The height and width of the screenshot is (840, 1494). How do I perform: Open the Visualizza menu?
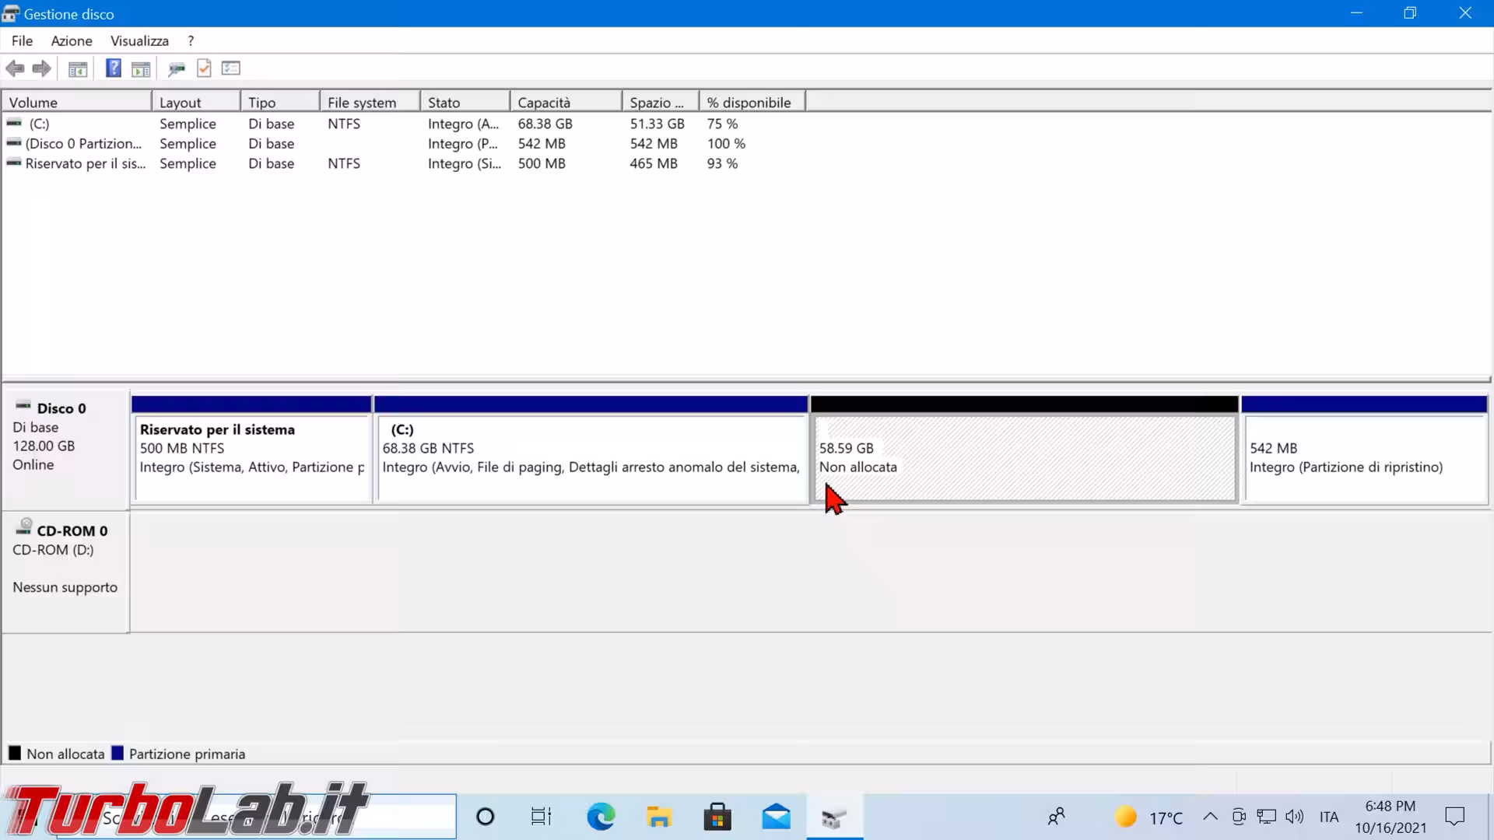pos(139,40)
